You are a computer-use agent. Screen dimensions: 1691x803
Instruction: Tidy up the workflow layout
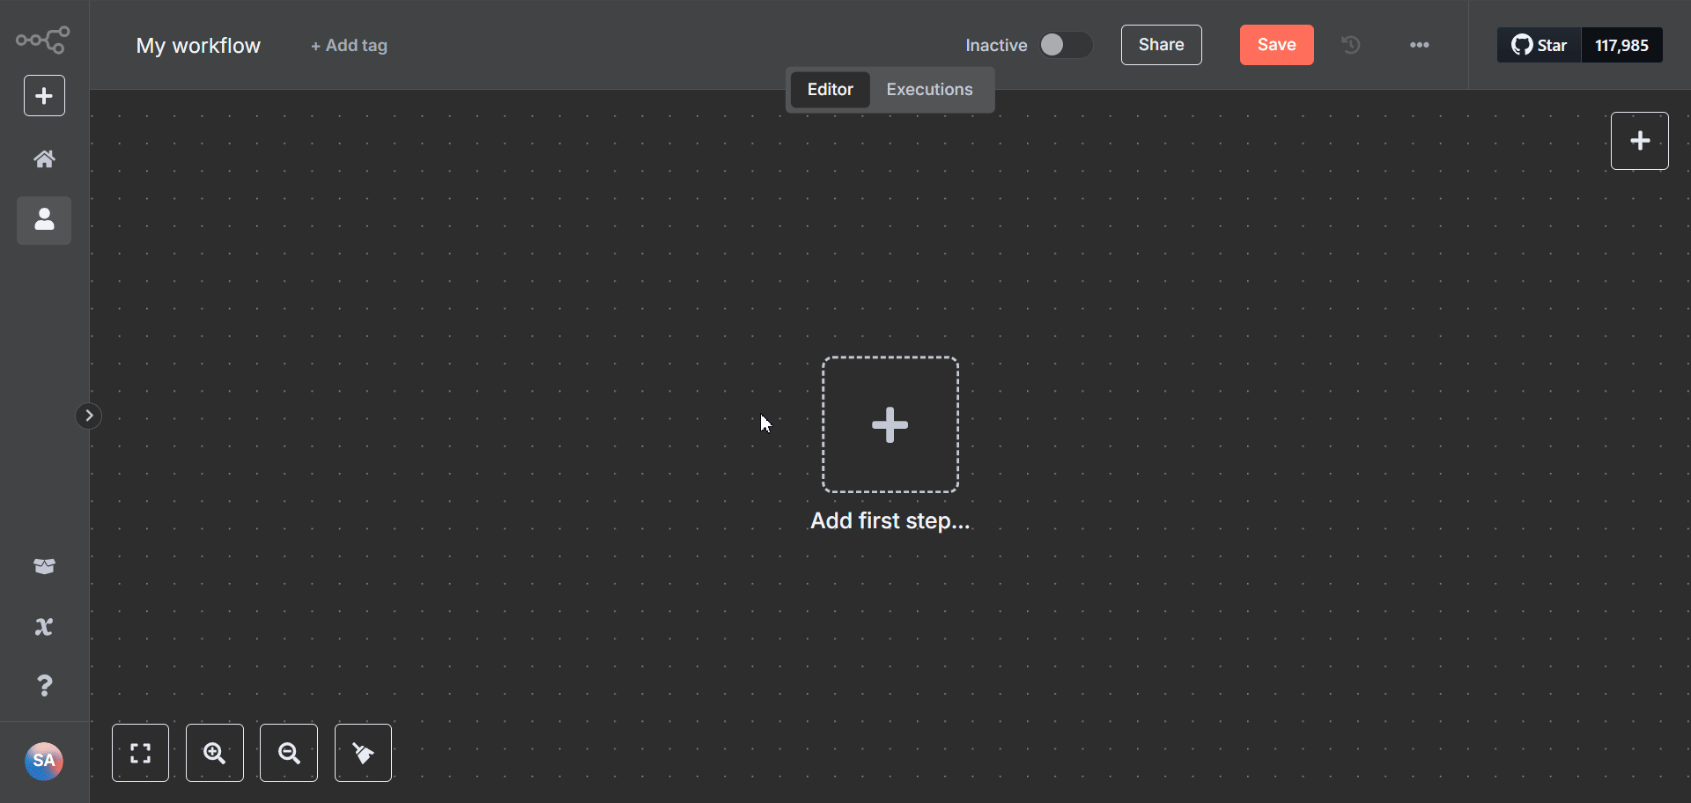tap(363, 753)
